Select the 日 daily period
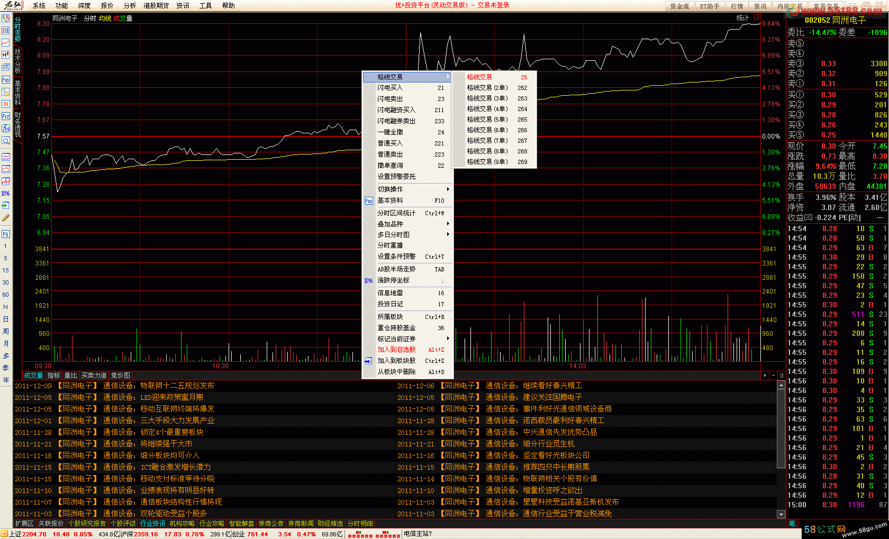This screenshot has height=539, width=889. coord(6,319)
